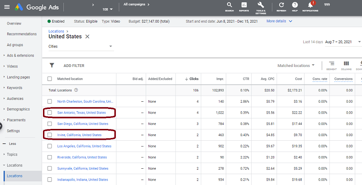Screen dimensions: 362x185
Task: Click the Locations breadcrumb link
Action: [x=56, y=31]
